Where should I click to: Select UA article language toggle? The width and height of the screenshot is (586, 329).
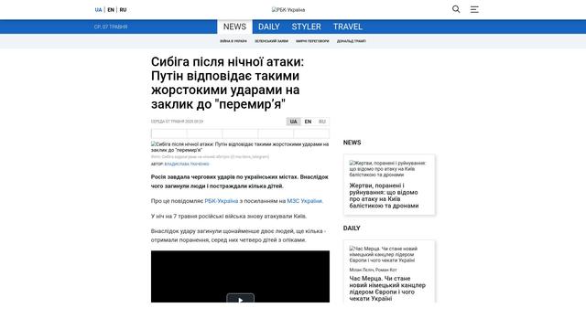click(x=293, y=122)
